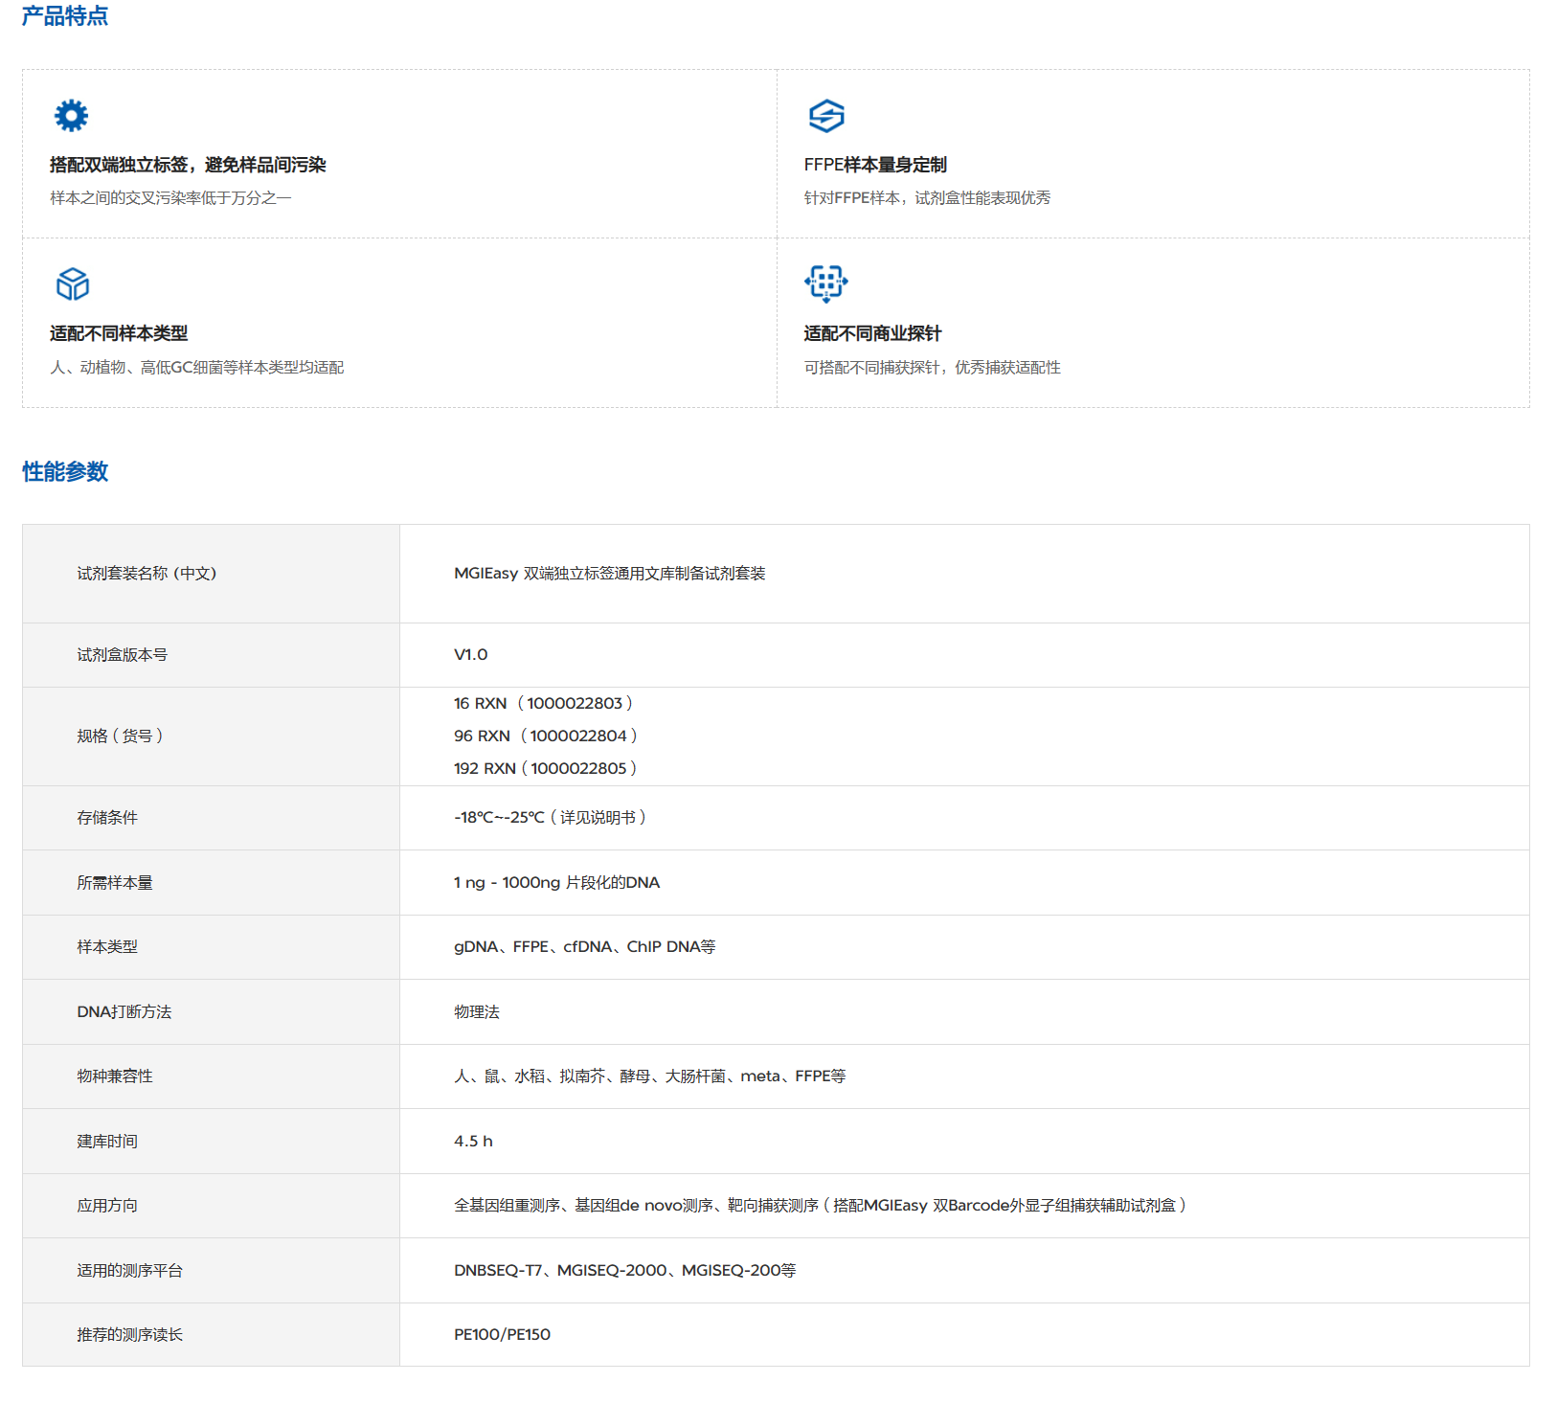
Task: Click the title 适配不同样本类型
Action: tap(119, 333)
